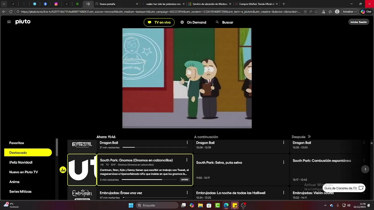The width and height of the screenshot is (374, 210).
Task: Open tab actions dropdown at top left
Action: [4, 4]
